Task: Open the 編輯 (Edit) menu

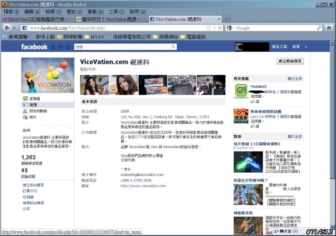Action: point(32,12)
